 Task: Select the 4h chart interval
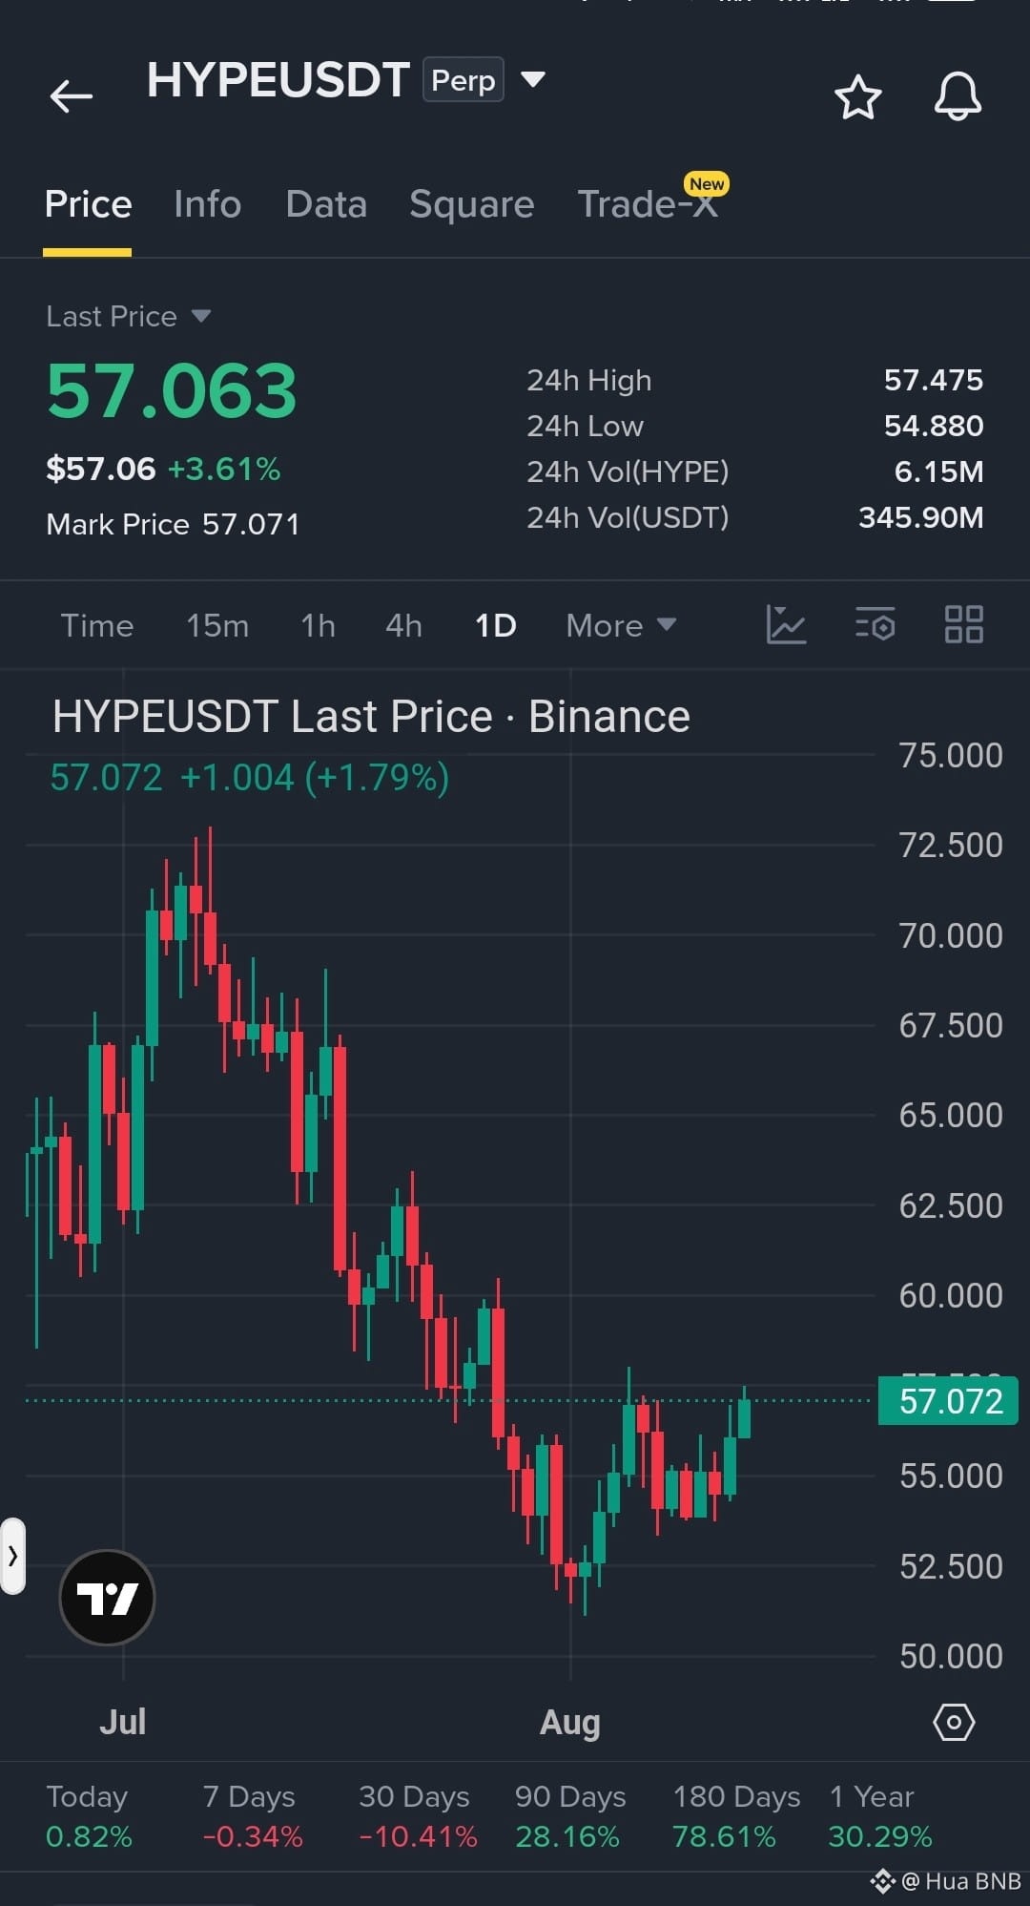403,625
